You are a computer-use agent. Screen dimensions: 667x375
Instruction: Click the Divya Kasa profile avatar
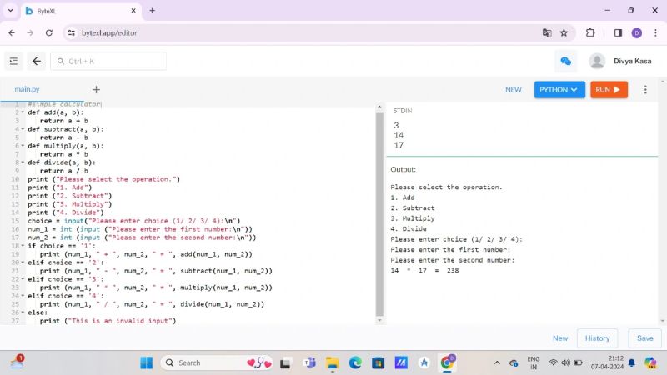tap(597, 61)
